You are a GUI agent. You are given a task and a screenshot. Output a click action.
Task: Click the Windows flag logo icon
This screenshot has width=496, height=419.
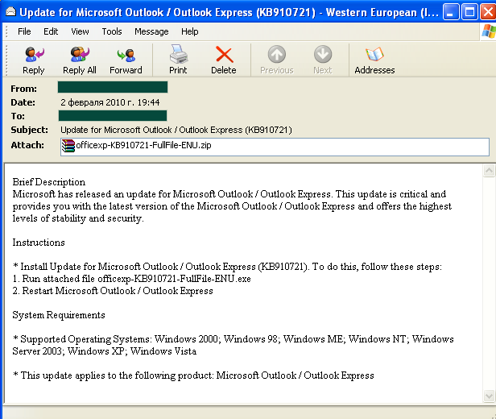click(489, 31)
